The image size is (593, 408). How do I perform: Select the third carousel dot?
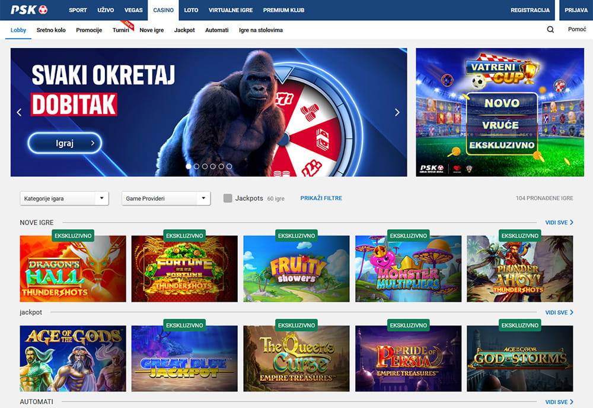pos(205,166)
